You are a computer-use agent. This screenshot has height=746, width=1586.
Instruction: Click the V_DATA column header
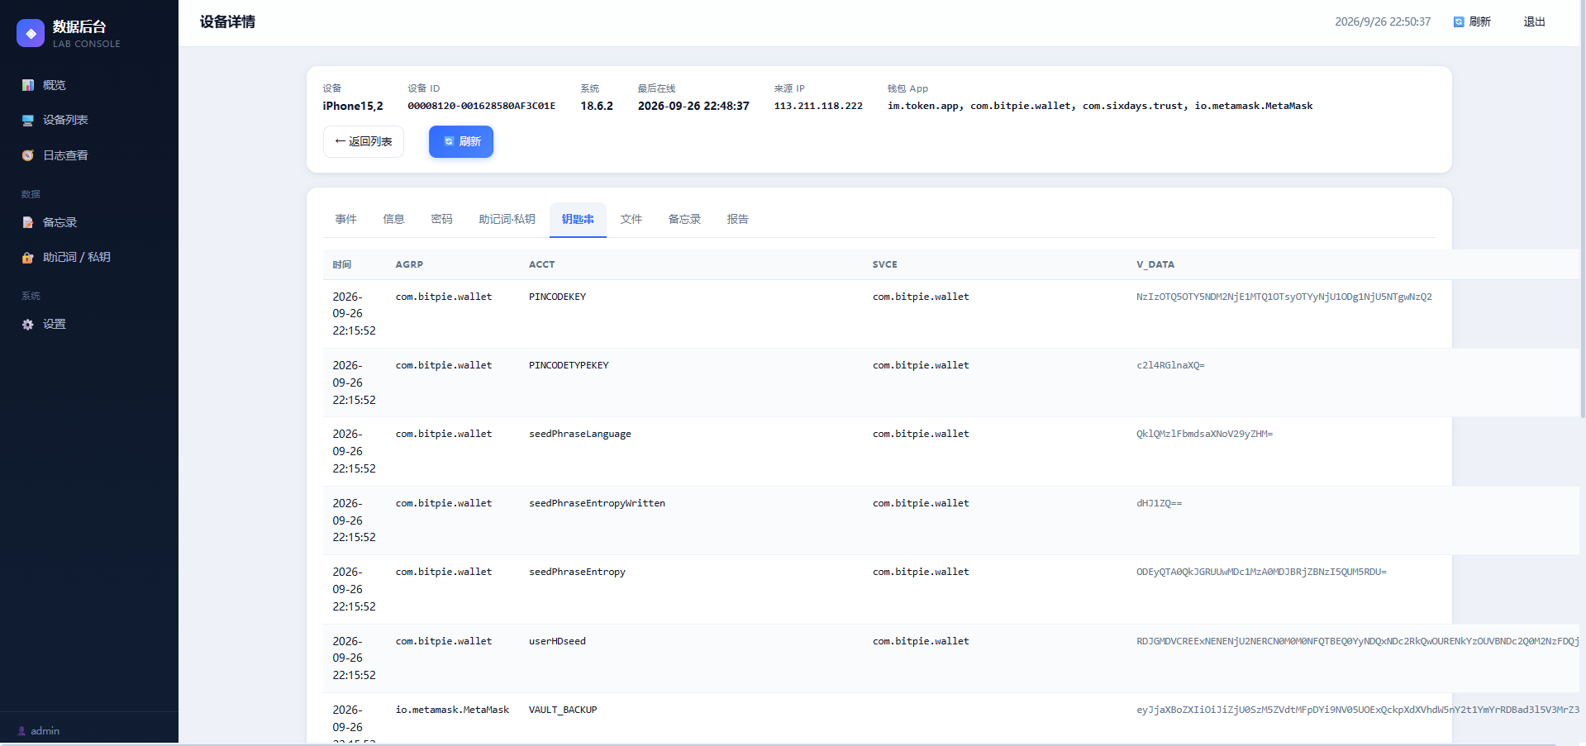click(x=1155, y=264)
